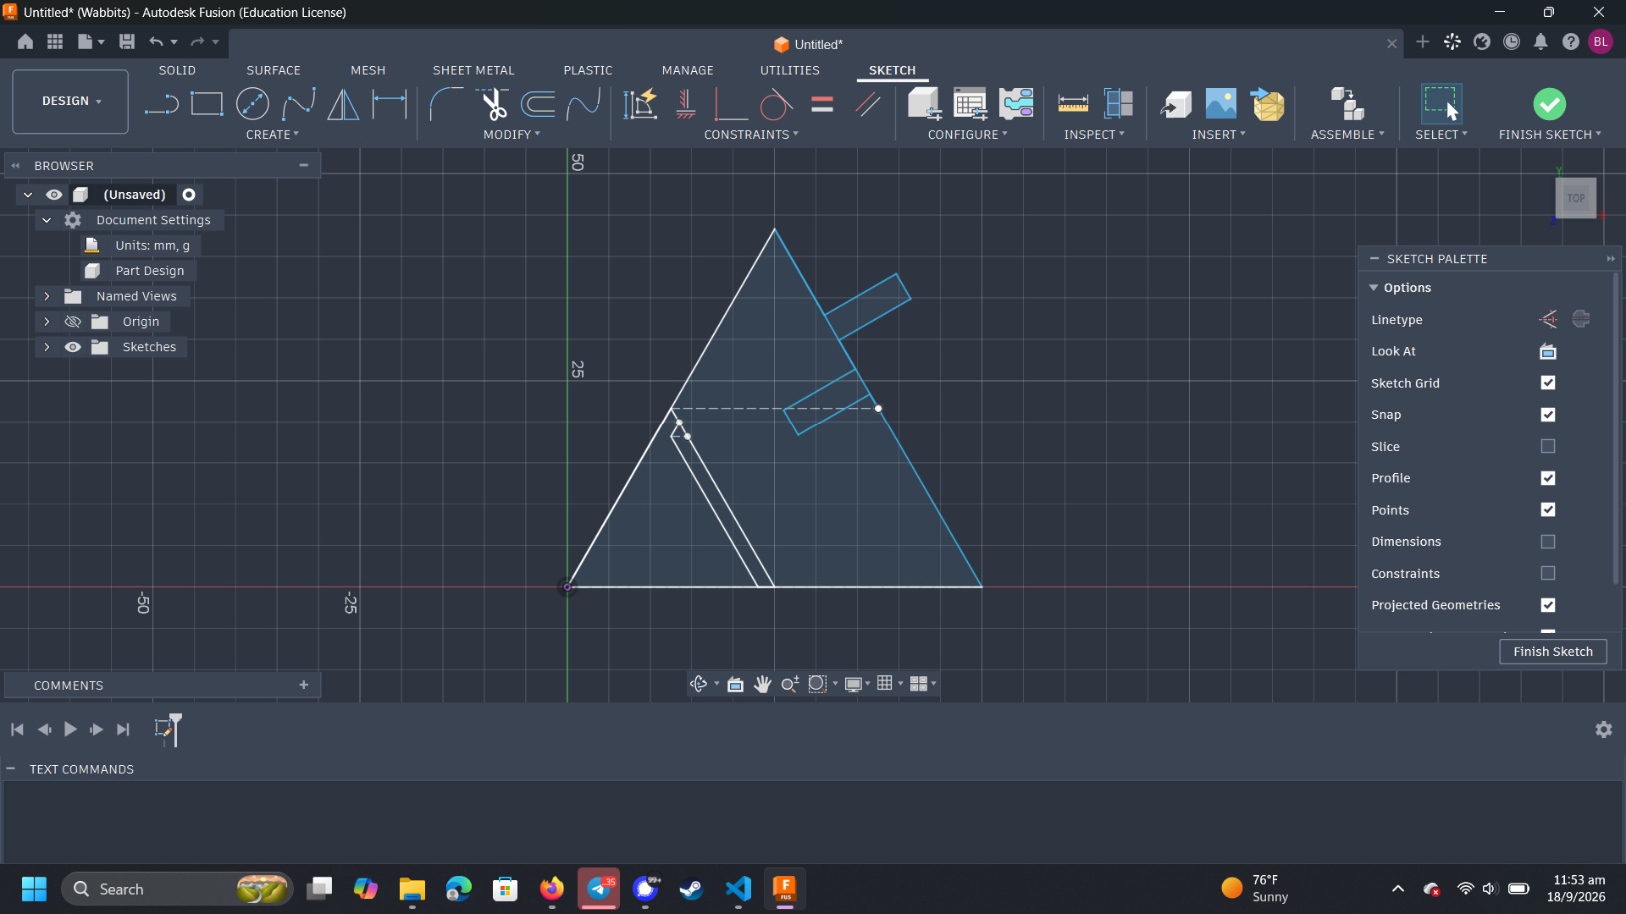Apply the Perpendicular constraint

point(731,105)
